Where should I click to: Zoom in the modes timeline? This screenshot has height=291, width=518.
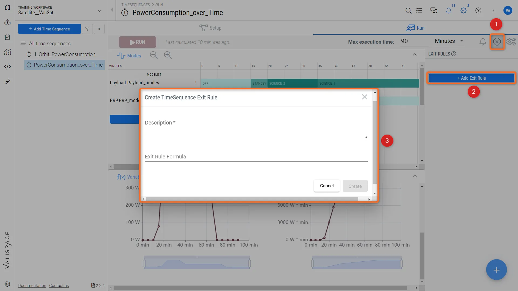(168, 55)
